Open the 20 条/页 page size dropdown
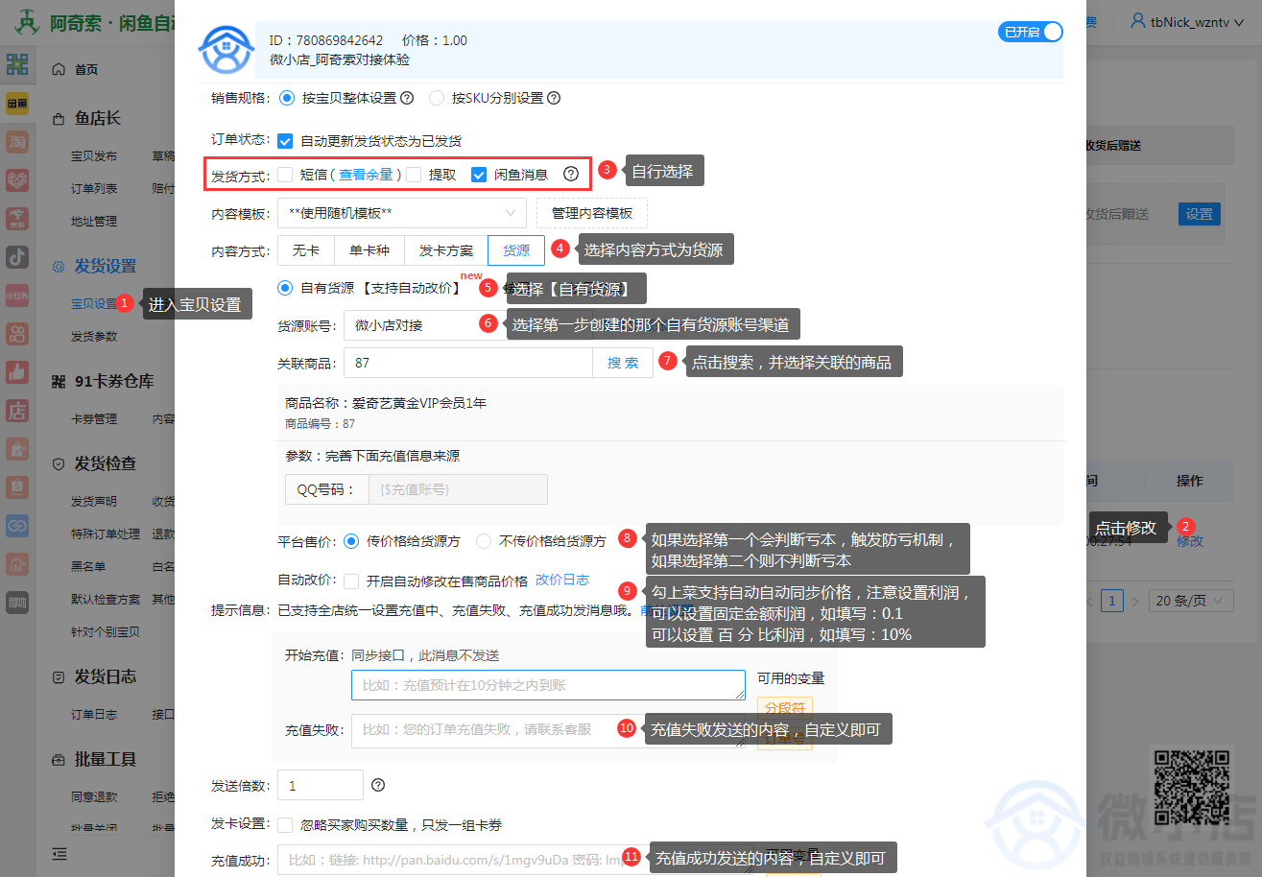 1191,601
